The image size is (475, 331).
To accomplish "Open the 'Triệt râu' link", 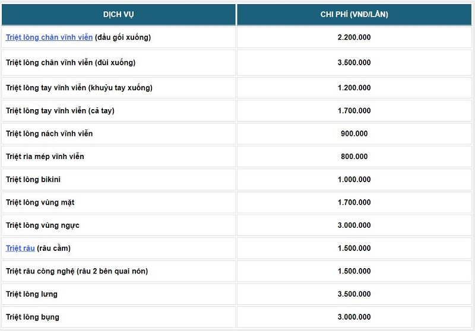I will coord(20,248).
